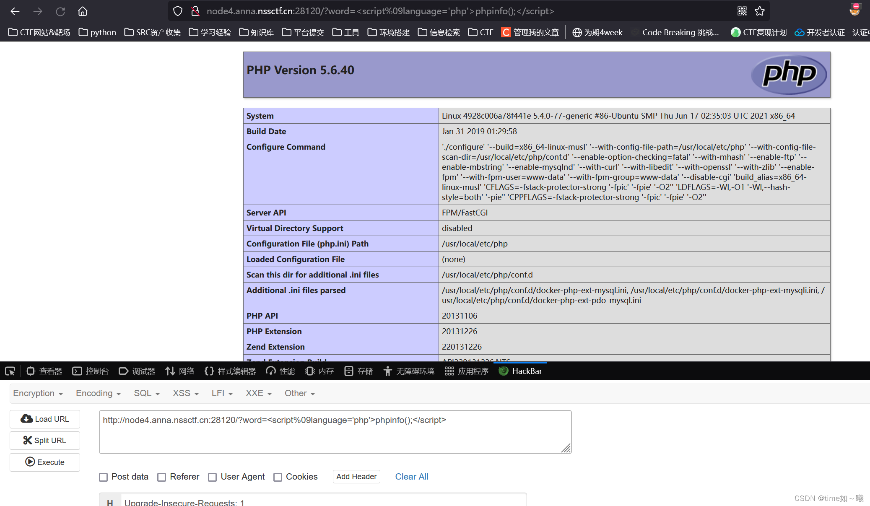Viewport: 870px width, 506px height.
Task: Enable the Post data checkbox
Action: (103, 477)
